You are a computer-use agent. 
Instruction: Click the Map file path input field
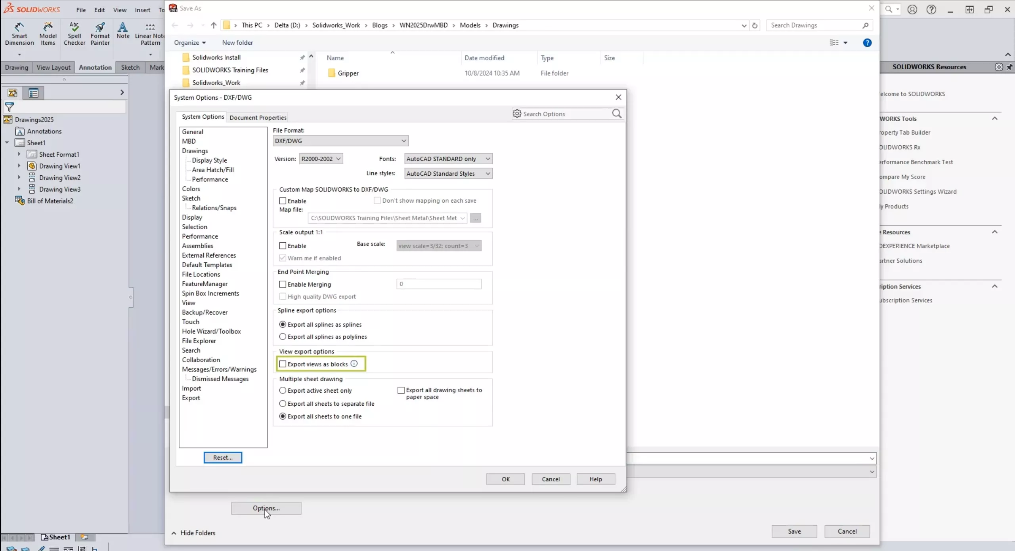point(383,218)
